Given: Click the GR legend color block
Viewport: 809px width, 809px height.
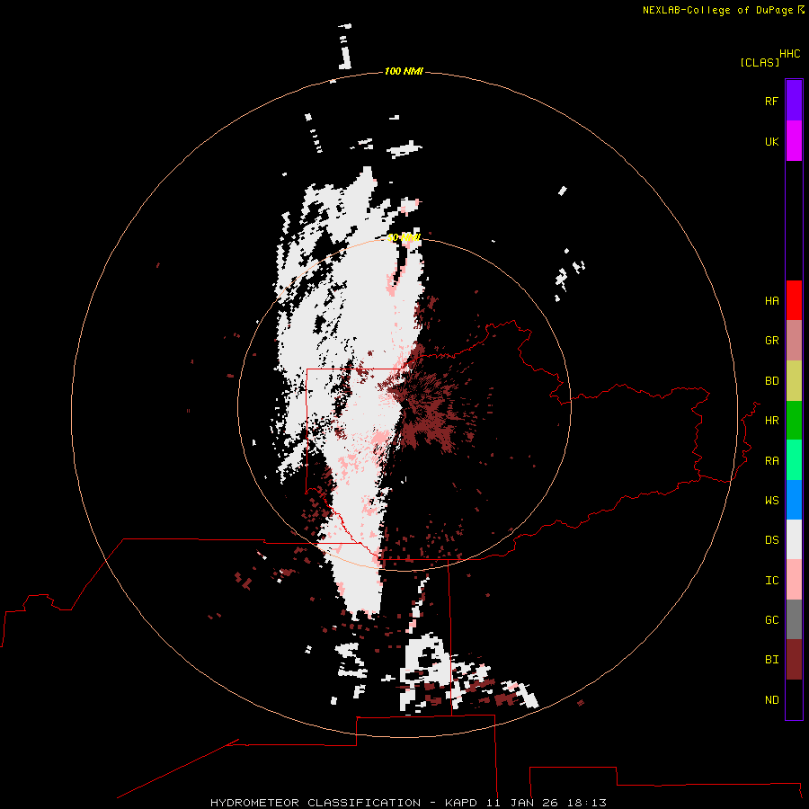Looking at the screenshot, I should [794, 341].
